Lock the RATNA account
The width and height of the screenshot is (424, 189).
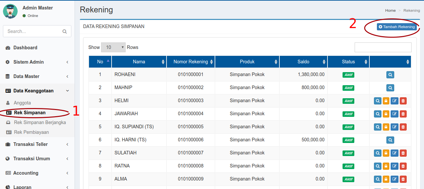pyautogui.click(x=386, y=166)
